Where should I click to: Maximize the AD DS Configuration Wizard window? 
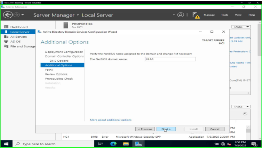point(212,32)
